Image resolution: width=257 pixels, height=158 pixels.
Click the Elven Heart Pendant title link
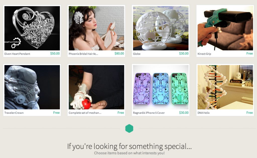(17, 54)
